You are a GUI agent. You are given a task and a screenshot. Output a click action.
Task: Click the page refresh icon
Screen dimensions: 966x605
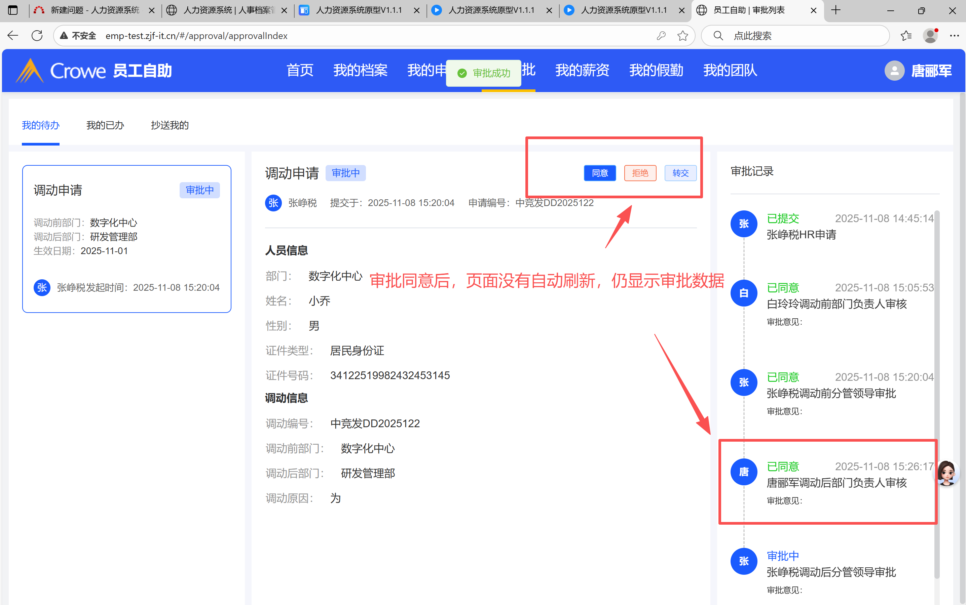tap(37, 36)
